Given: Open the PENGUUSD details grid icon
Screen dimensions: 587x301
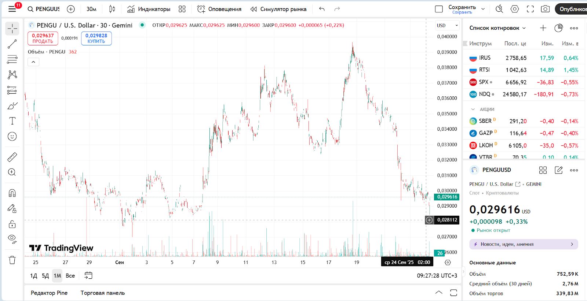Looking at the screenshot, I should (x=543, y=170).
